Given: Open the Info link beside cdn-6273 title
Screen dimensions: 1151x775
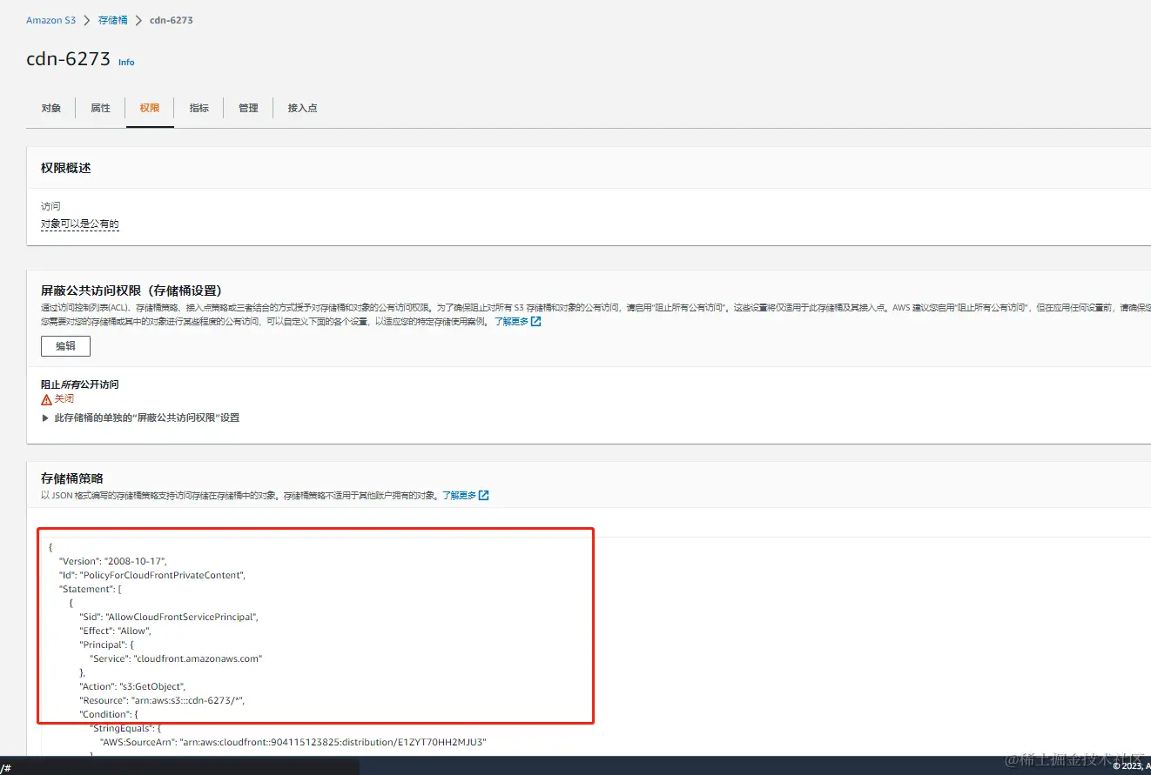Looking at the screenshot, I should point(126,63).
